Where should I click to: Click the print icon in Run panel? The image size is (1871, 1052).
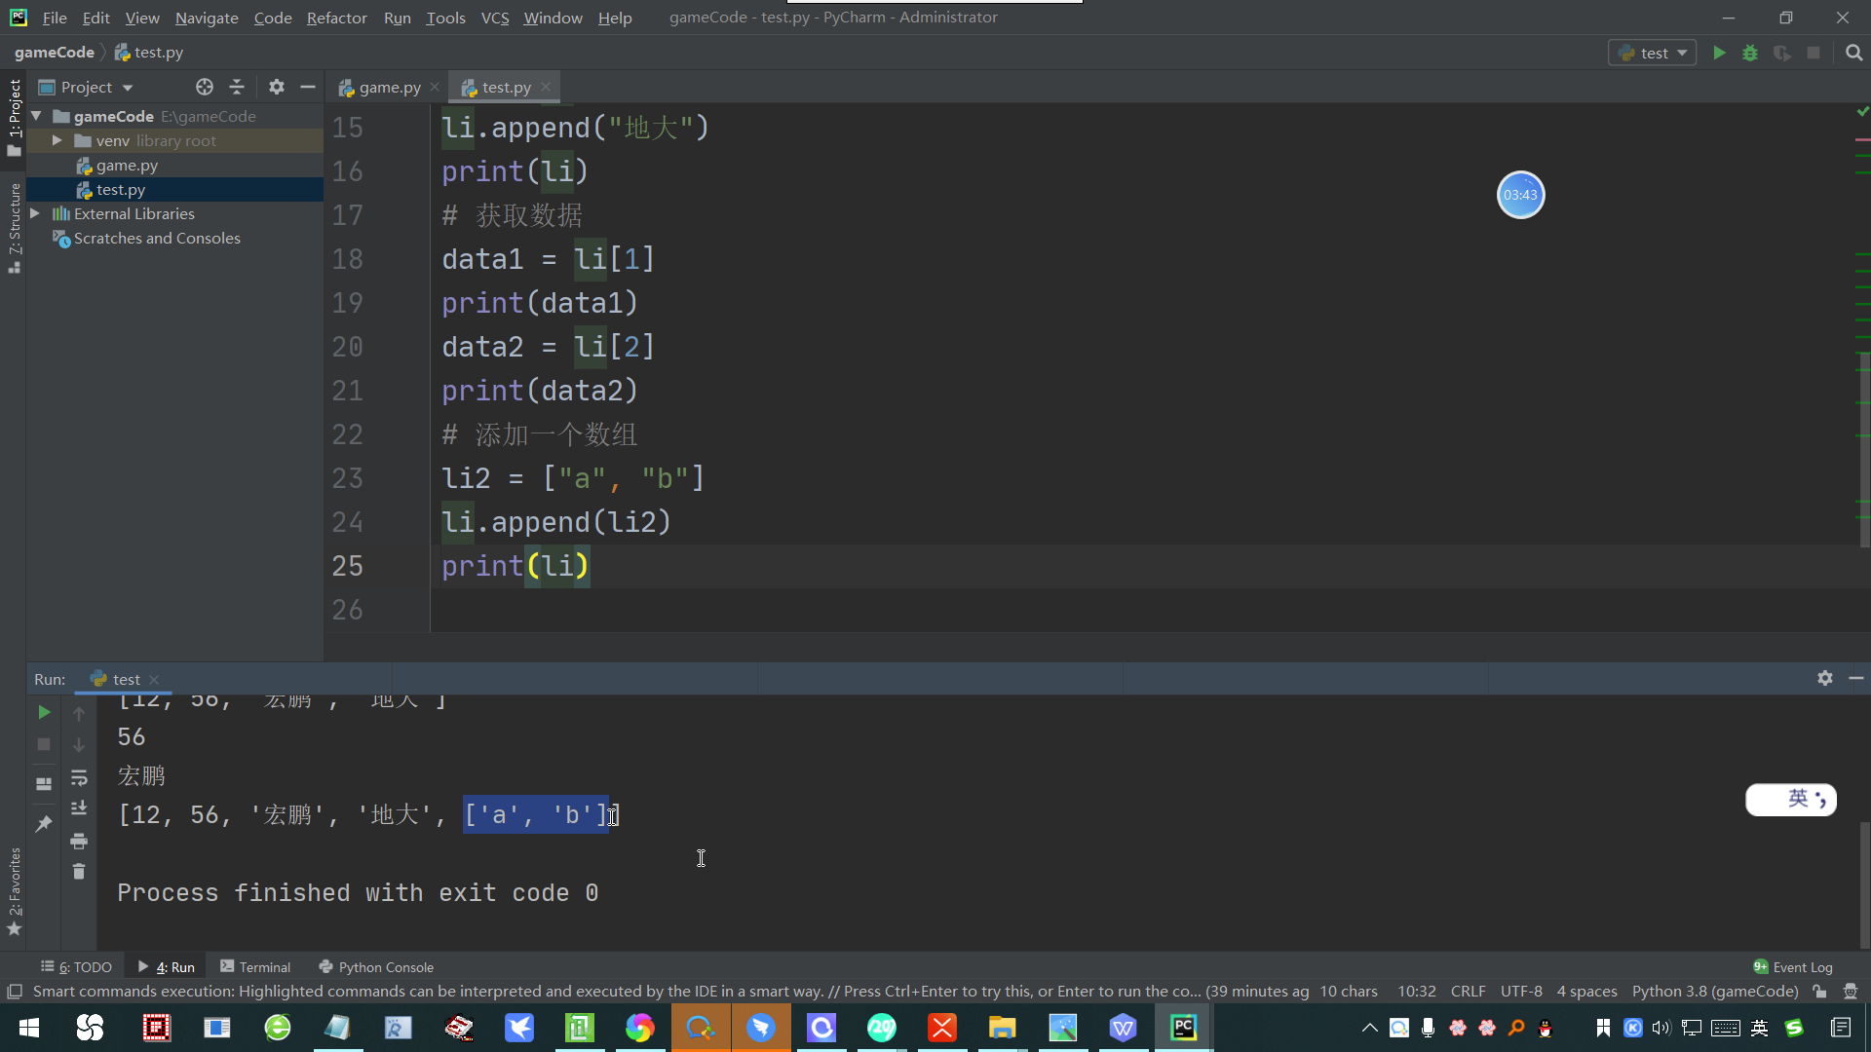point(79,841)
